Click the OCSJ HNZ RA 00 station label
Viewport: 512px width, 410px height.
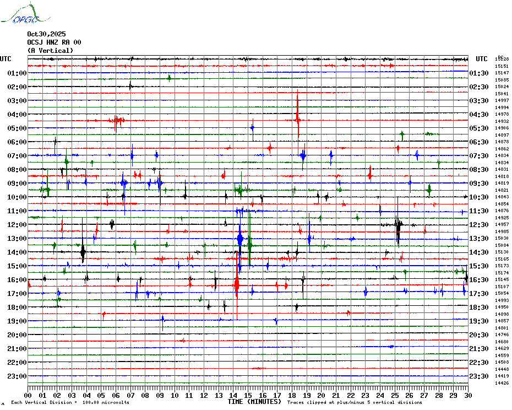pyautogui.click(x=54, y=42)
